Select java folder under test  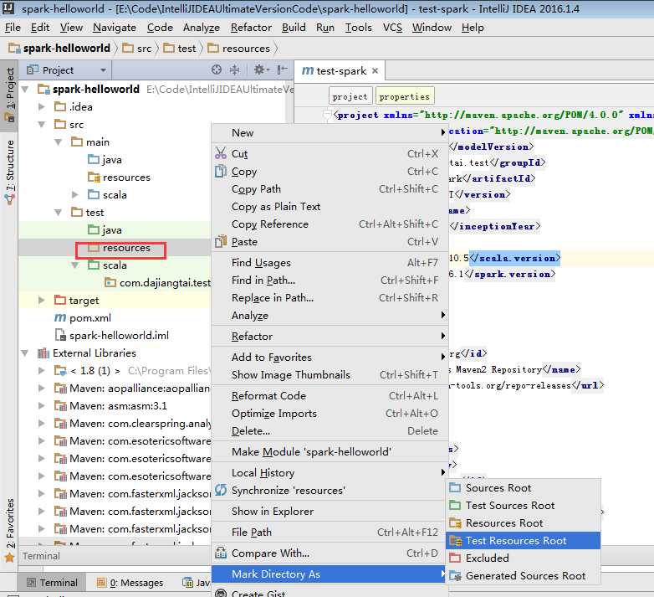105,229
